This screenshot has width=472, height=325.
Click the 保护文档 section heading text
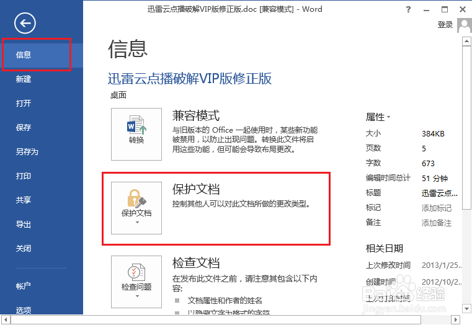click(196, 189)
